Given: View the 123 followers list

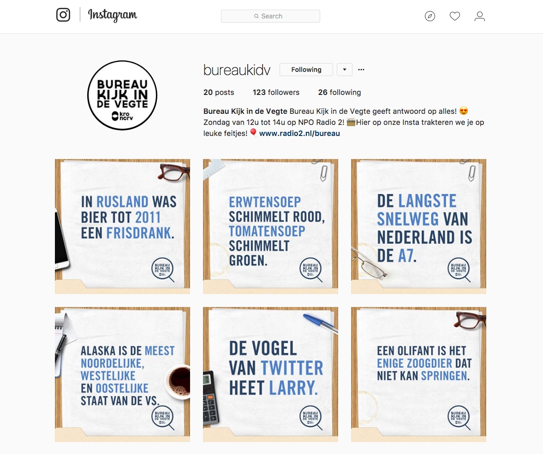Looking at the screenshot, I should pos(276,92).
